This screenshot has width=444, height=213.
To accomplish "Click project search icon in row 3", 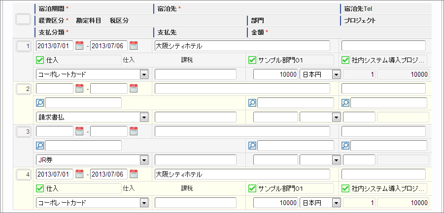I will (345, 146).
